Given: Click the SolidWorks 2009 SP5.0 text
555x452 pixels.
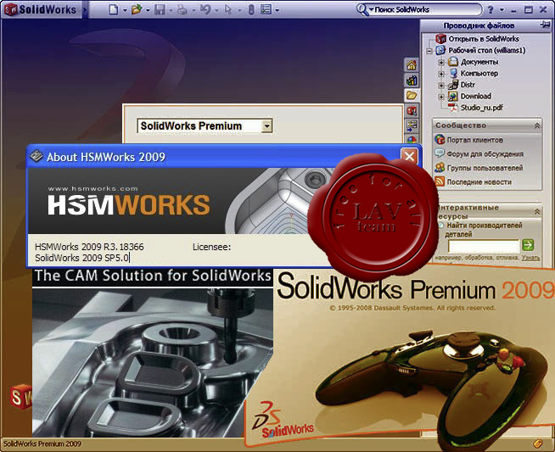Looking at the screenshot, I should coord(81,258).
